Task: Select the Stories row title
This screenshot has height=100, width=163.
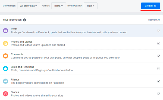Action: click(x=15, y=92)
